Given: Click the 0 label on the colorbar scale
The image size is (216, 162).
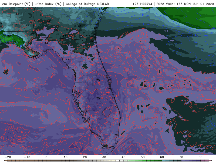Looking at the screenshot, I should [46, 157].
